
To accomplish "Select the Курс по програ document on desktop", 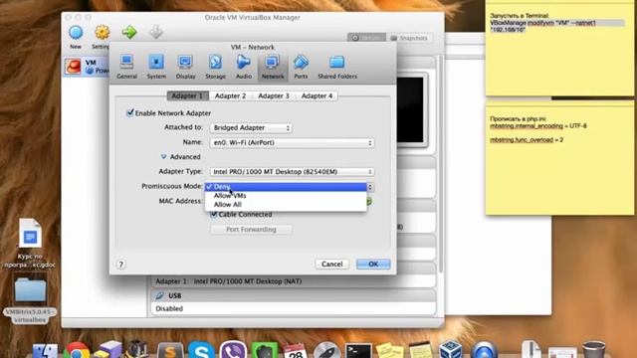I will coord(30,244).
